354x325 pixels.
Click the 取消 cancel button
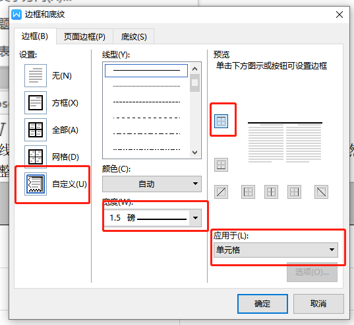pos(318,304)
